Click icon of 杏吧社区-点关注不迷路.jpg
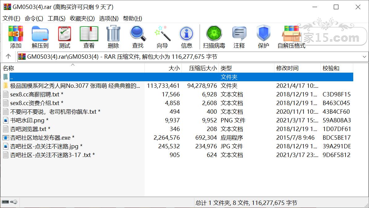 [6, 146]
